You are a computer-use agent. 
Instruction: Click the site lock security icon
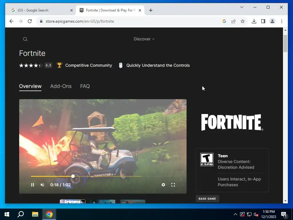point(41,21)
